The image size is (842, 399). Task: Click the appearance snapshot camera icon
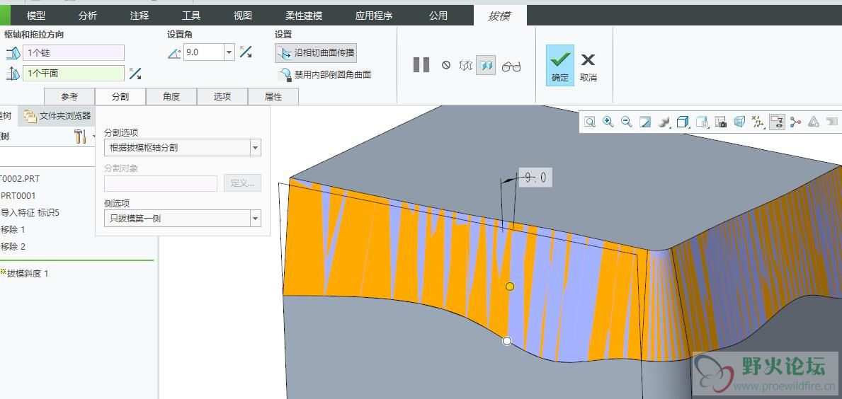tap(721, 122)
